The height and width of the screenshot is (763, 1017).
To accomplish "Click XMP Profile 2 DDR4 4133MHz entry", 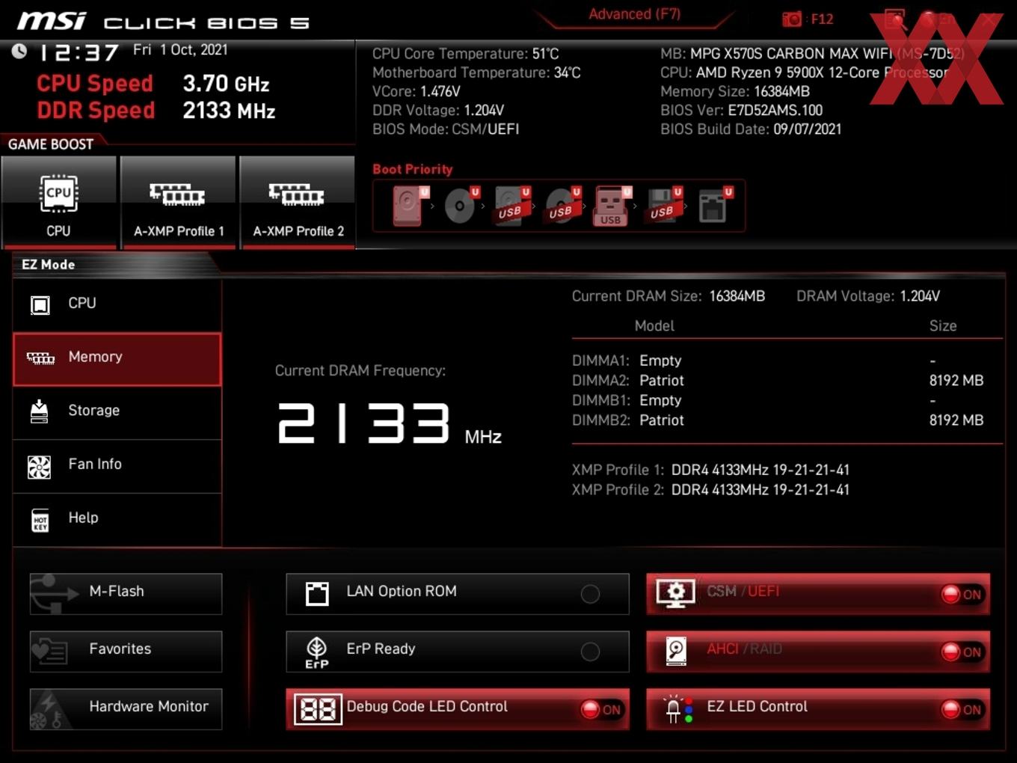I will coord(710,489).
